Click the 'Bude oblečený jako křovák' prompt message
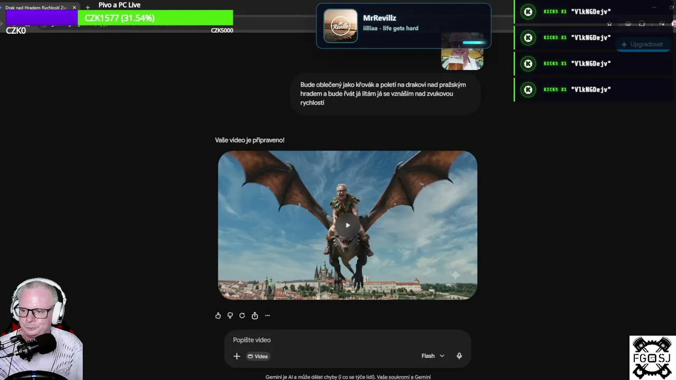Viewport: 676px width, 380px height. [x=385, y=93]
